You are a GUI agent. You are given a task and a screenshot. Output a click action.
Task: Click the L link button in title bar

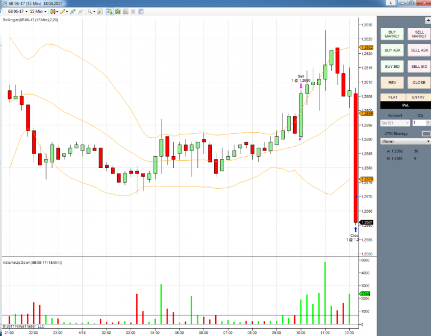[x=390, y=3]
